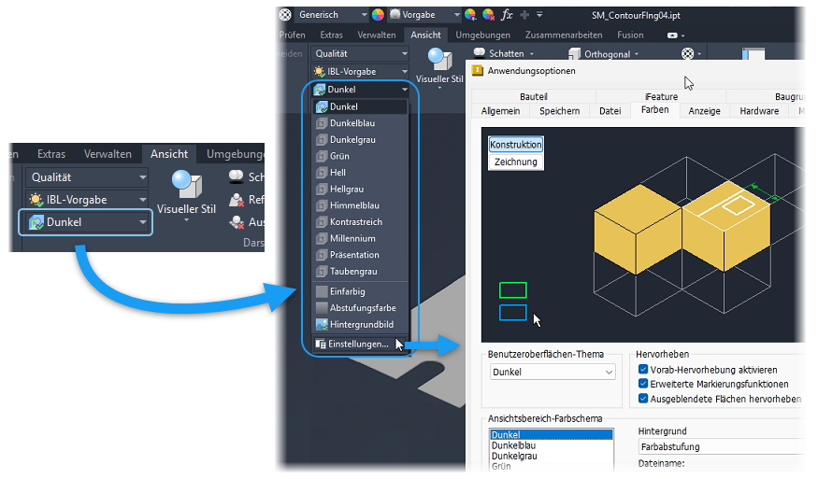Choose Himmelblau in the ribbon dropdown list
818x479 pixels.
tap(360, 205)
